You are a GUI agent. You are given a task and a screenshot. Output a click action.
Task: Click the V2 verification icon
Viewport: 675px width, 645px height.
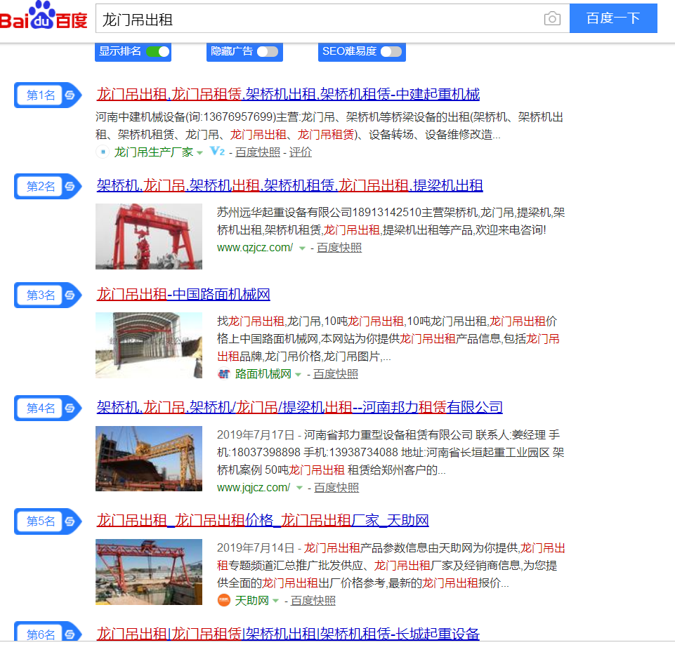(x=217, y=152)
